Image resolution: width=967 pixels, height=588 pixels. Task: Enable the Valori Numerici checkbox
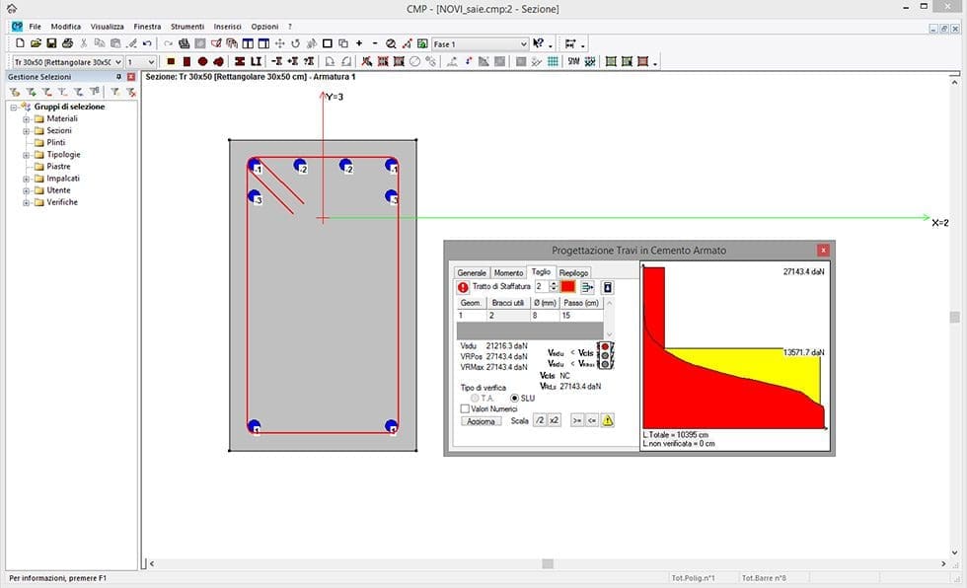pyautogui.click(x=466, y=408)
